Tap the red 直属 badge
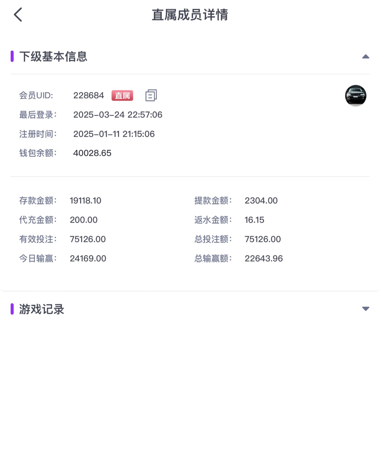 (122, 95)
